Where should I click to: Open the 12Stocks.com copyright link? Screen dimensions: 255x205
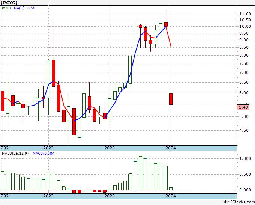tap(239, 202)
